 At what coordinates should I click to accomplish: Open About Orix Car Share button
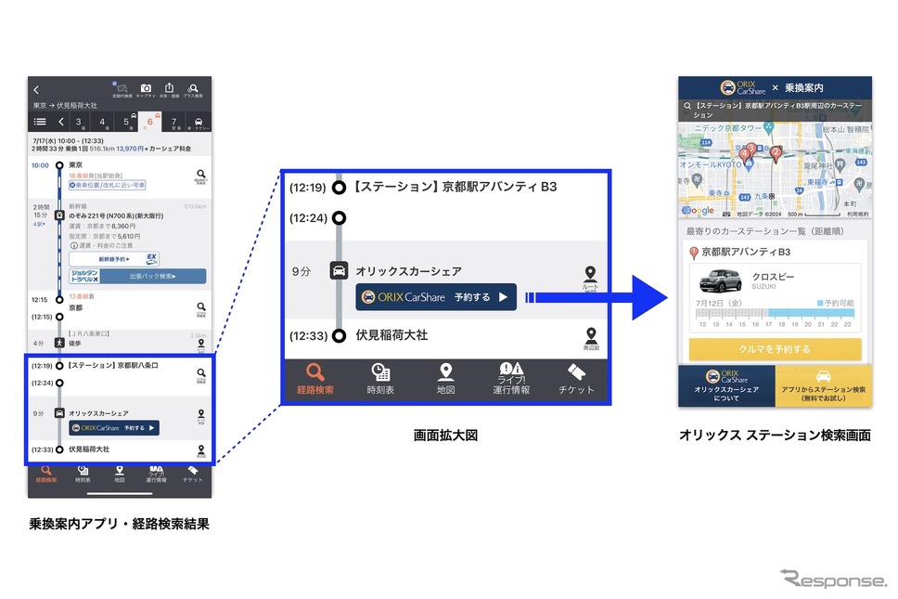(x=726, y=385)
